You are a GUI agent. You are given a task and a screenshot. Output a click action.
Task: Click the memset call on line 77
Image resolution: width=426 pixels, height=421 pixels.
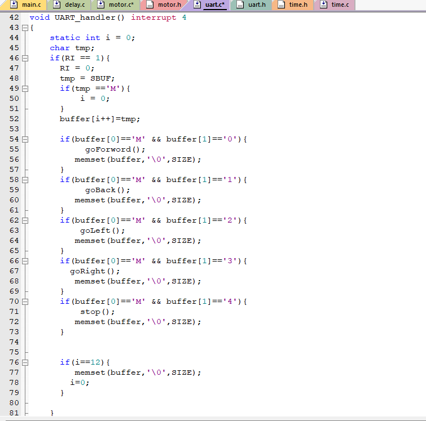coord(138,373)
